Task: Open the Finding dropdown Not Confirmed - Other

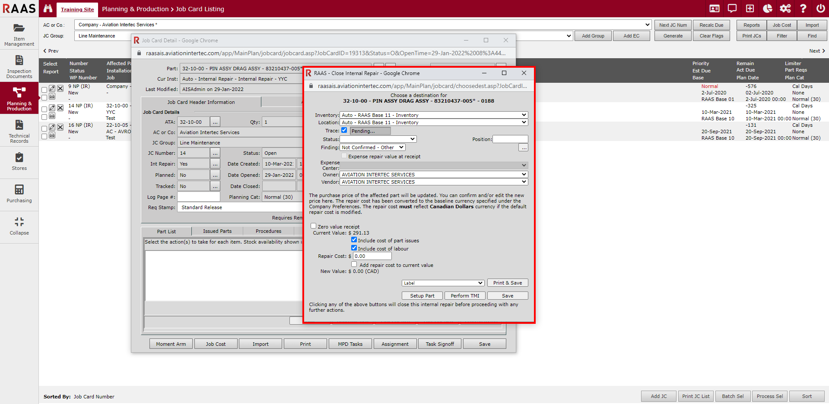Action: click(x=372, y=147)
